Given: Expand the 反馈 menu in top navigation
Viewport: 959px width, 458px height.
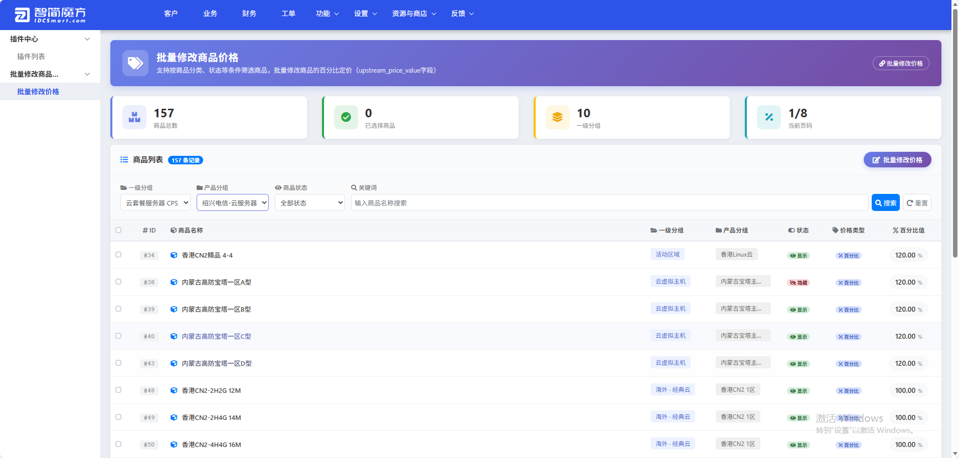Looking at the screenshot, I should [462, 14].
